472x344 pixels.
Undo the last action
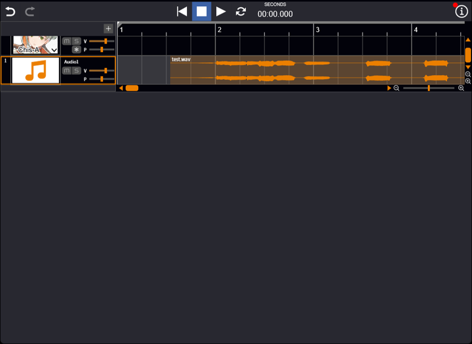click(x=10, y=12)
